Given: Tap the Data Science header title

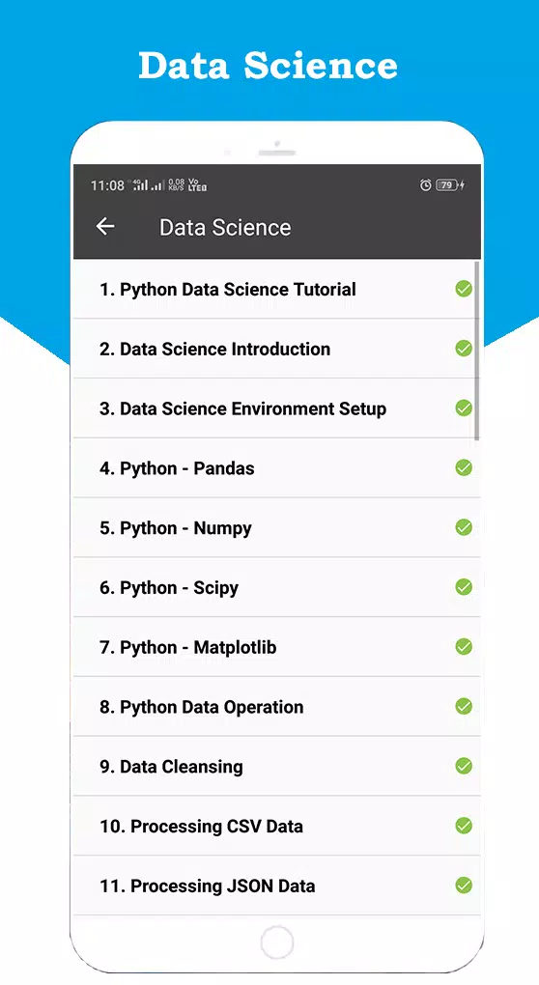Looking at the screenshot, I should pyautogui.click(x=225, y=227).
